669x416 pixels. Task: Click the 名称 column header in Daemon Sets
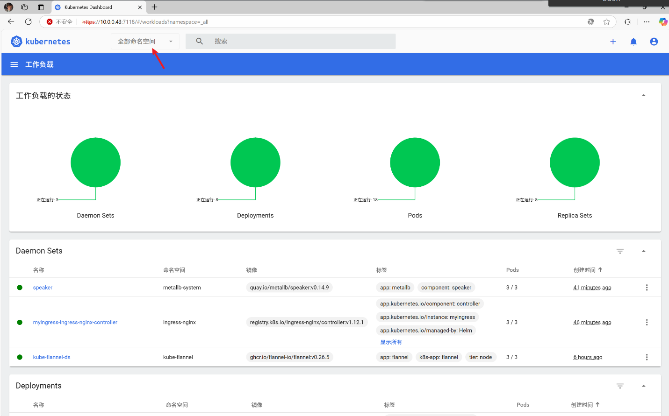[x=38, y=270]
